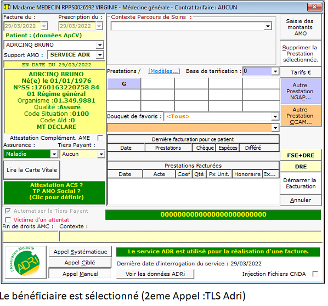Image resolution: width=328 pixels, height=306 pixels.
Task: Click Voir les données ADRi
Action: pyautogui.click(x=155, y=274)
